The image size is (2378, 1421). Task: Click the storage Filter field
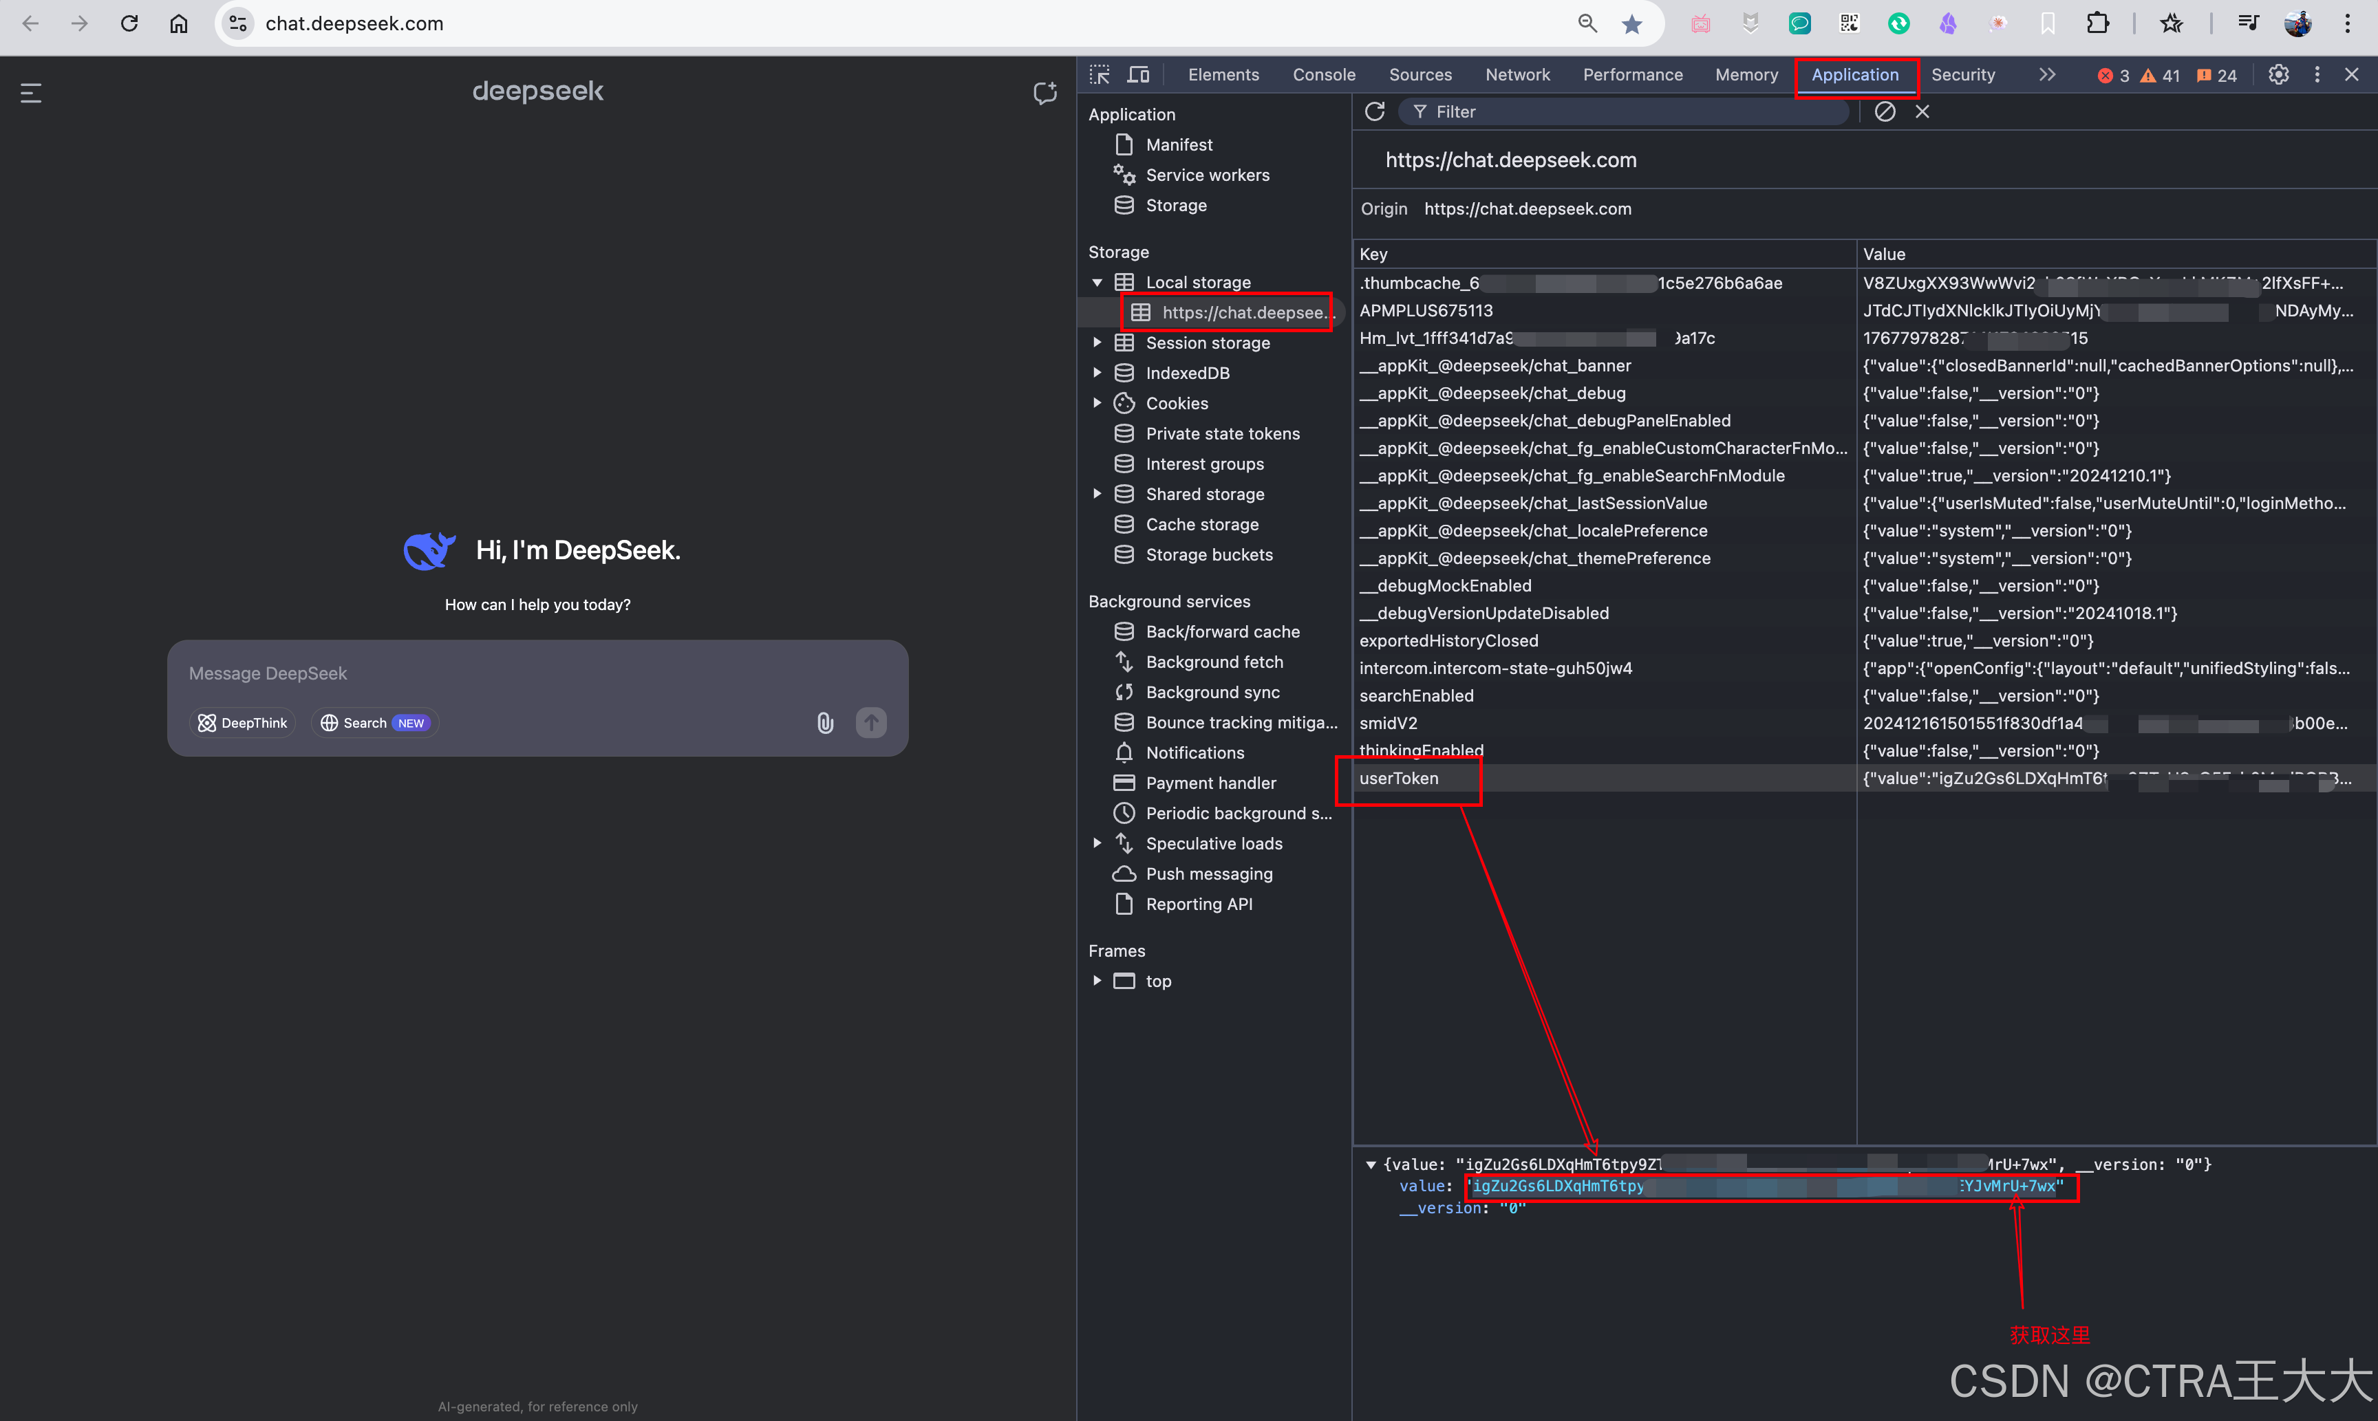(1623, 112)
